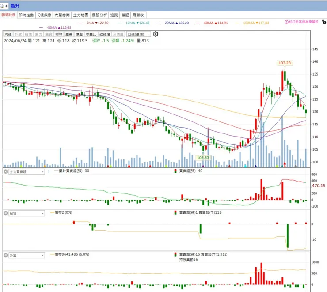Toggle the 融資 overlay button
Viewport: 327px width, 292px height.
coord(49,34)
